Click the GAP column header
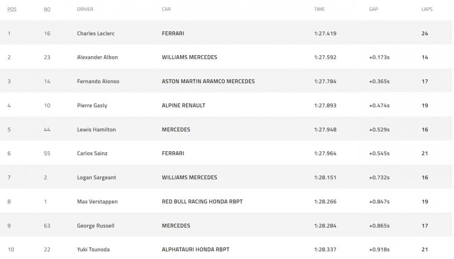This screenshot has width=454, height=259. pyautogui.click(x=373, y=9)
